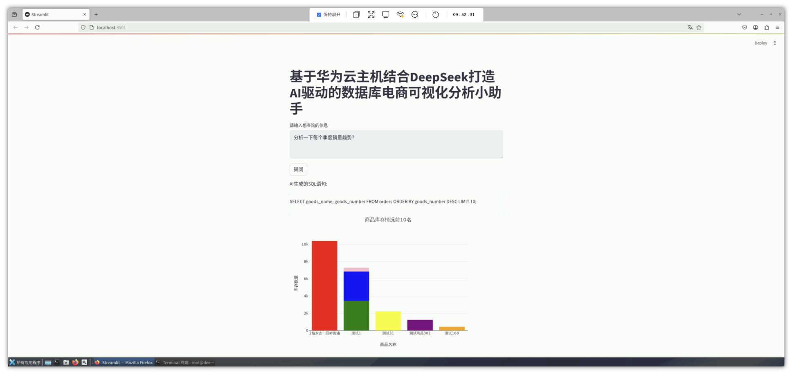The image size is (792, 373).
Task: Click the blue segment of 测试1 bar
Action: click(x=356, y=286)
